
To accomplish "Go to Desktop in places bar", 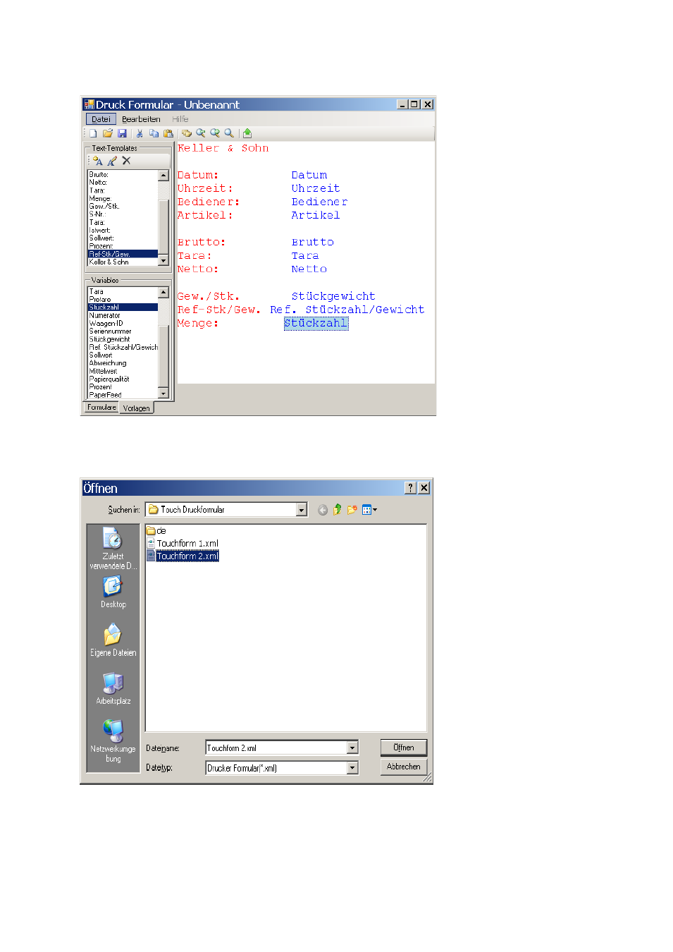I will coord(113,592).
